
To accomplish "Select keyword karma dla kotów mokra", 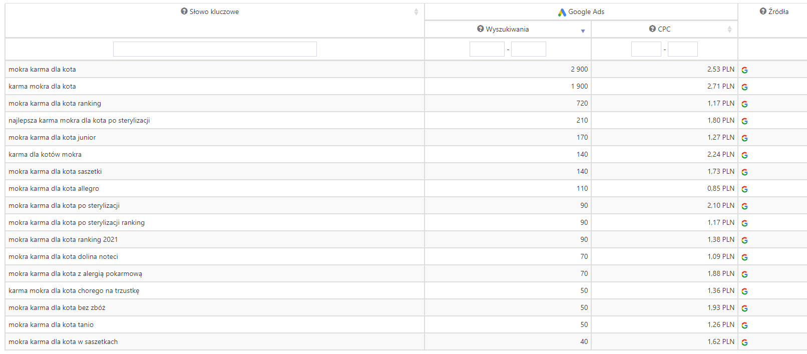I will click(45, 154).
